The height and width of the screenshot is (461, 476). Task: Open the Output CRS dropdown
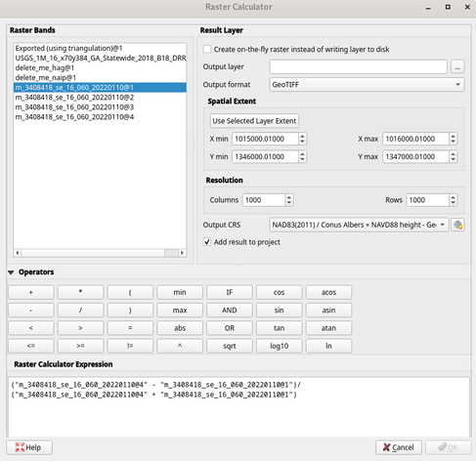pyautogui.click(x=359, y=225)
